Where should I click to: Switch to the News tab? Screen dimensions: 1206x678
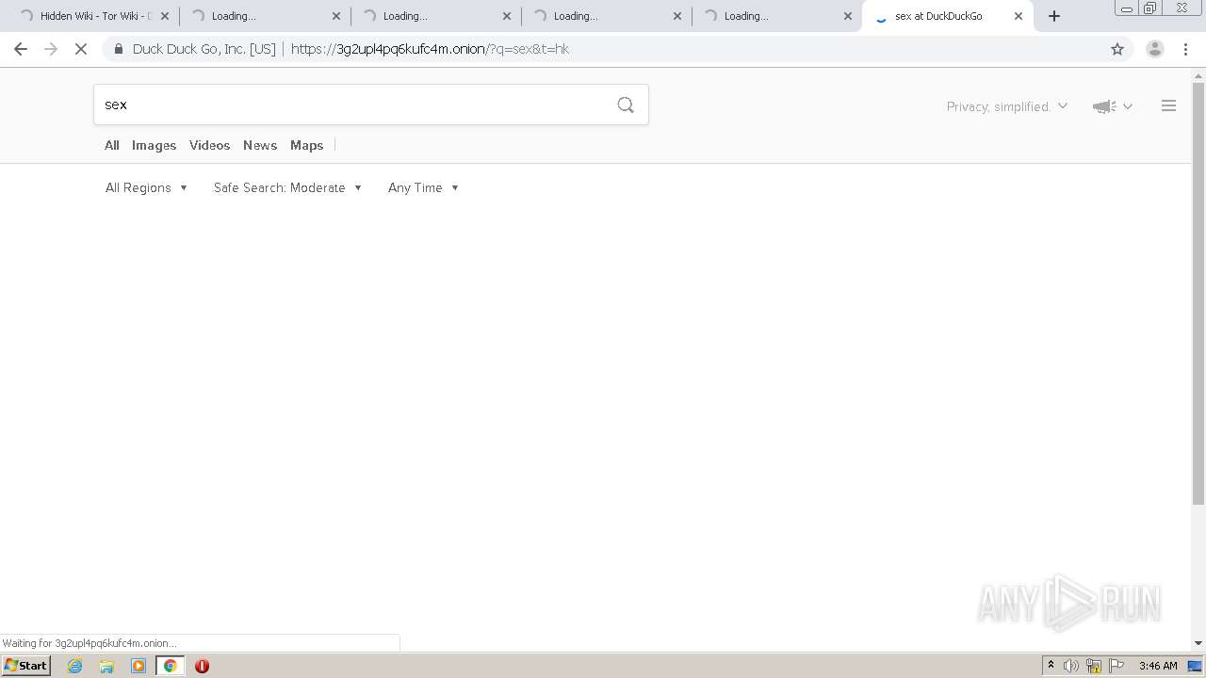[x=260, y=145]
